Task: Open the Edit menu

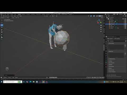Action: 5,14
